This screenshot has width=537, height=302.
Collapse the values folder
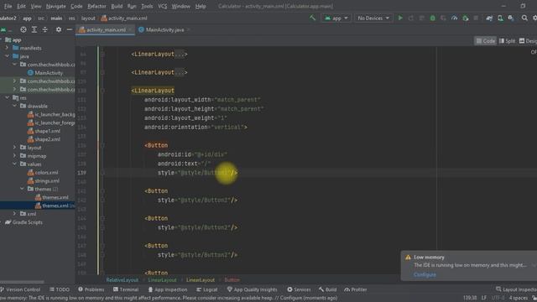(x=15, y=164)
